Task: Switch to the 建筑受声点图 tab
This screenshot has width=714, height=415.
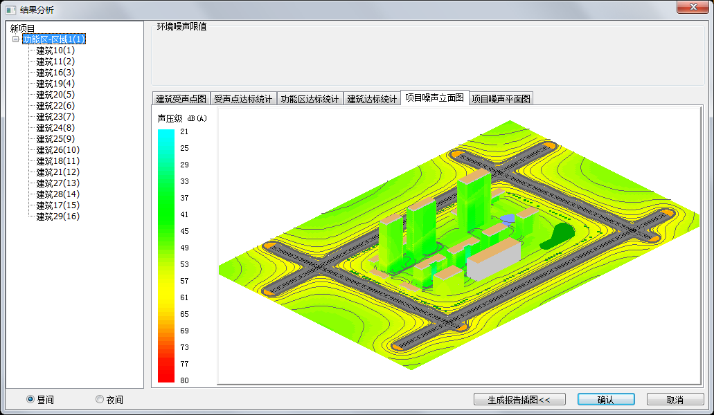Action: click(x=181, y=99)
